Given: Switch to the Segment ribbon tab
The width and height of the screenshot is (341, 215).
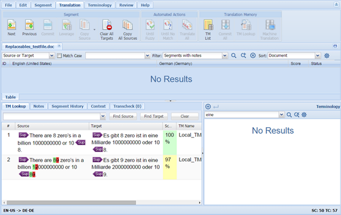Looking at the screenshot, I should tap(43, 5).
